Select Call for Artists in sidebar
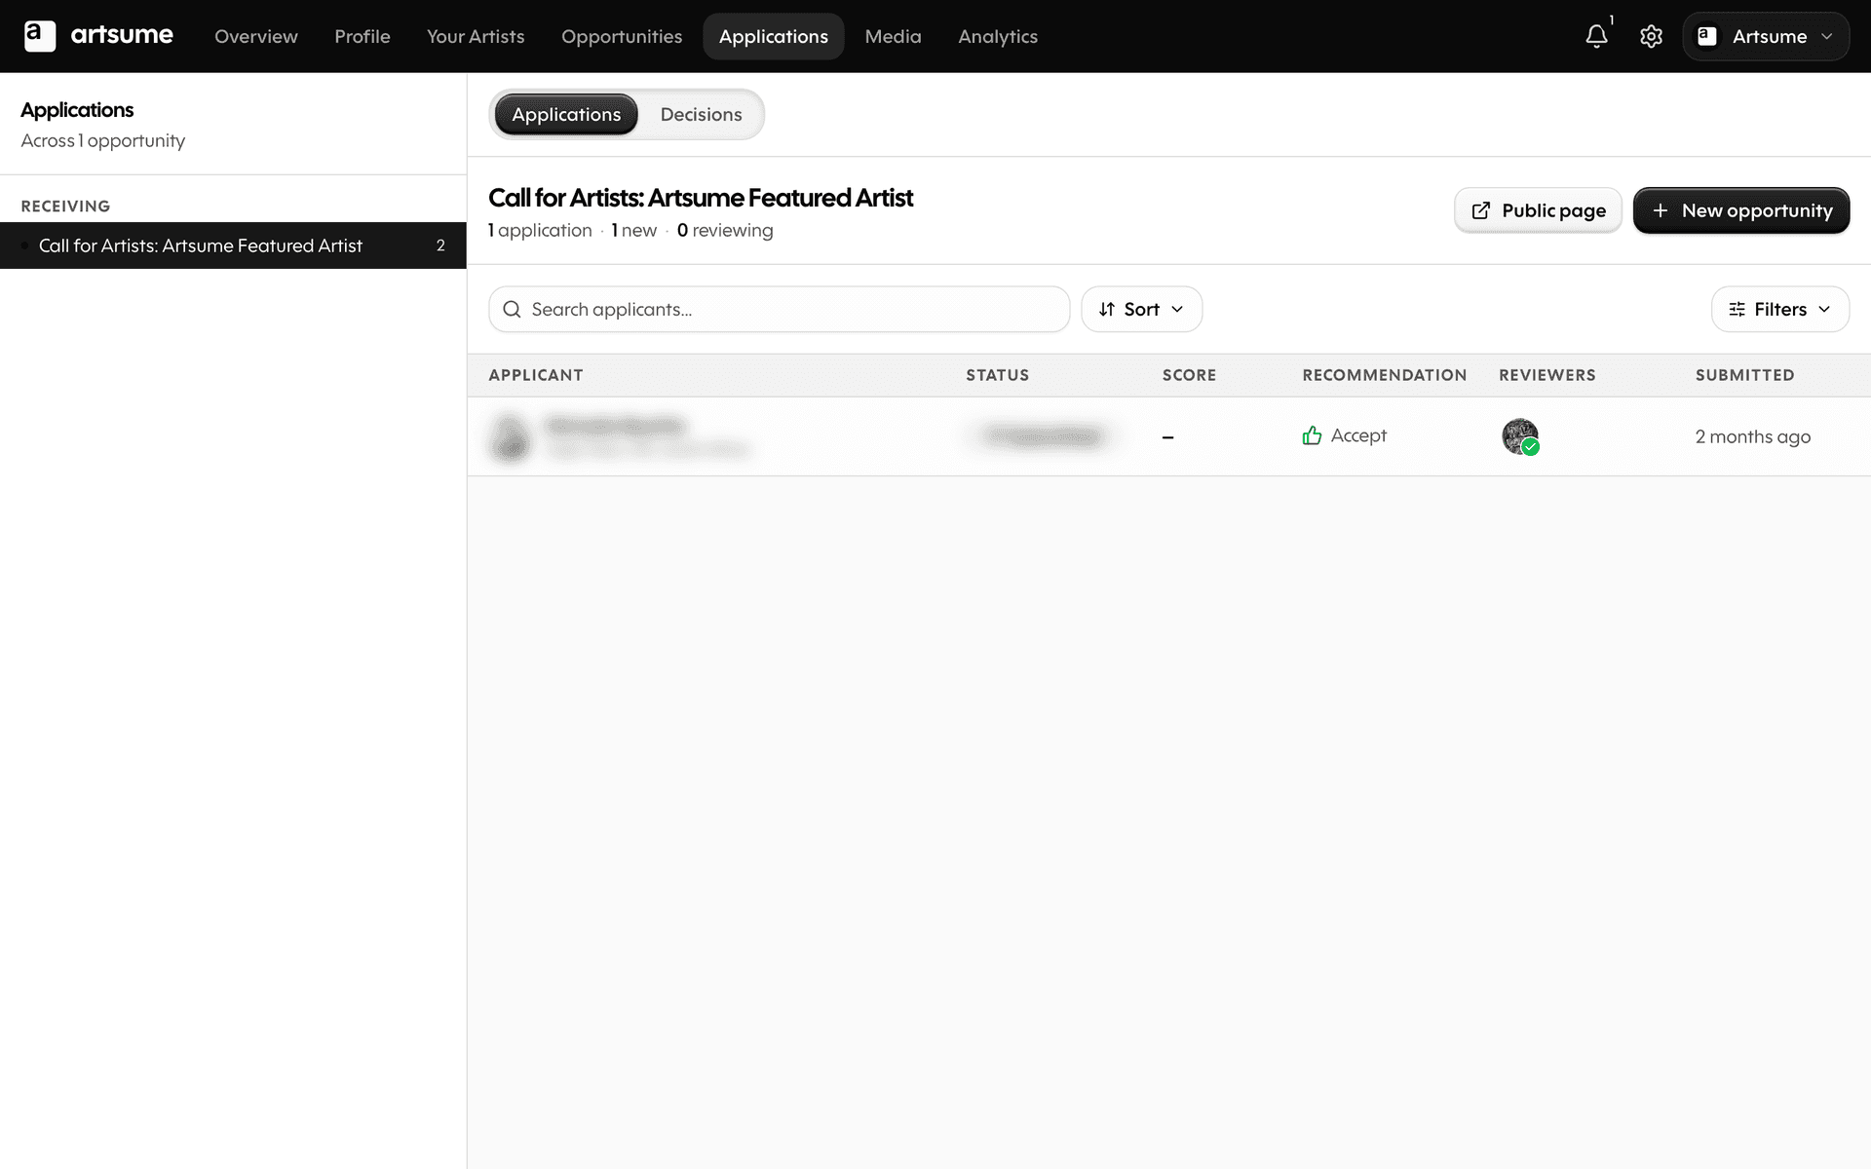The image size is (1871, 1169). (233, 245)
